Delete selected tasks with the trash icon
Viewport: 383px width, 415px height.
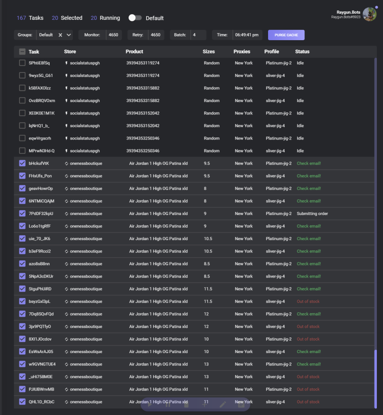click(x=186, y=405)
